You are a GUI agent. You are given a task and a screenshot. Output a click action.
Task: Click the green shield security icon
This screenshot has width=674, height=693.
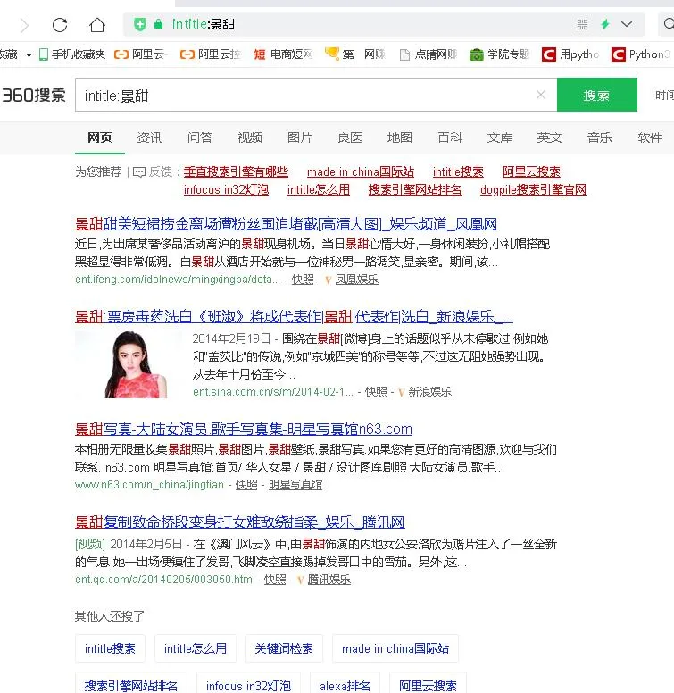coord(140,24)
